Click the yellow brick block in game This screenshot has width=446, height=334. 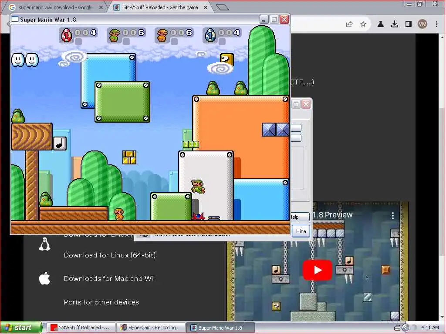click(x=129, y=157)
